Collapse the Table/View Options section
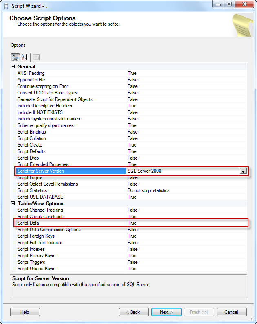The image size is (257, 324). pos(13,204)
